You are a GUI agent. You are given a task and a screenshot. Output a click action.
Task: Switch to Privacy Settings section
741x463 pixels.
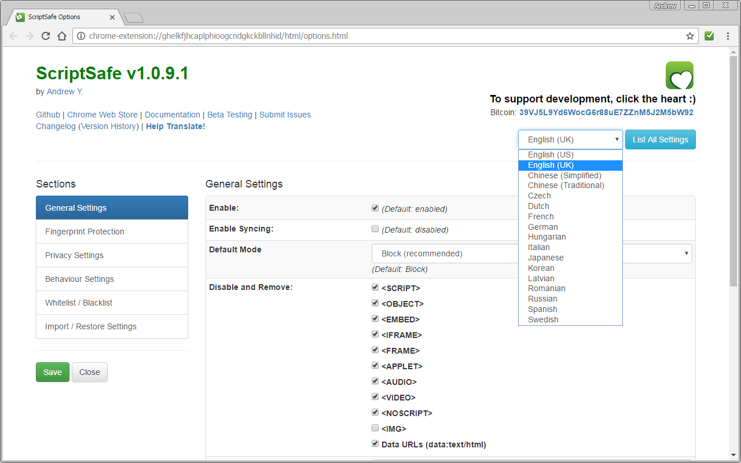tap(112, 255)
